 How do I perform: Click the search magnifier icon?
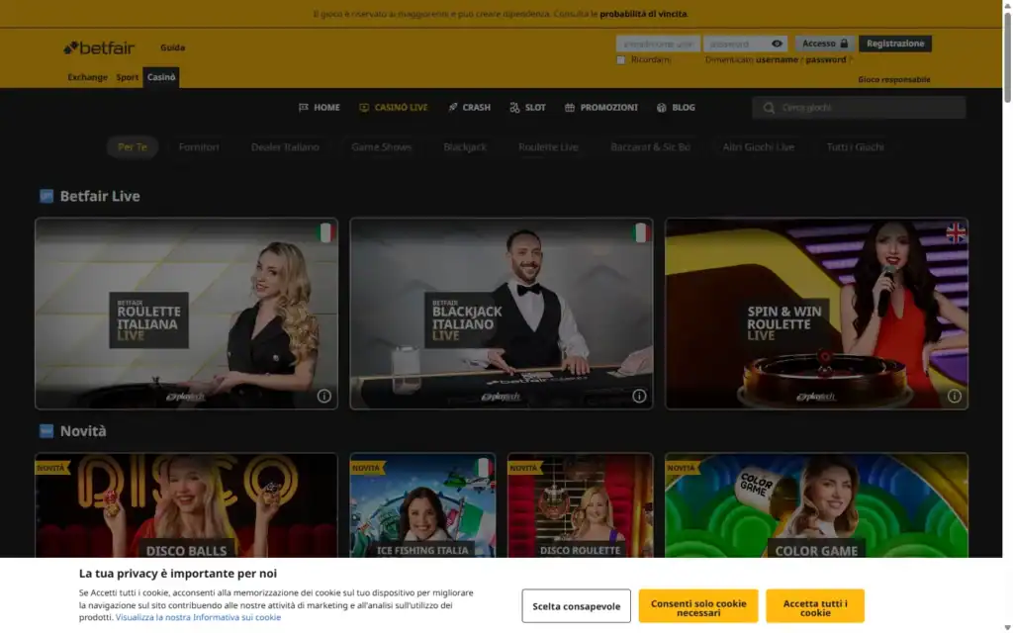click(x=768, y=108)
